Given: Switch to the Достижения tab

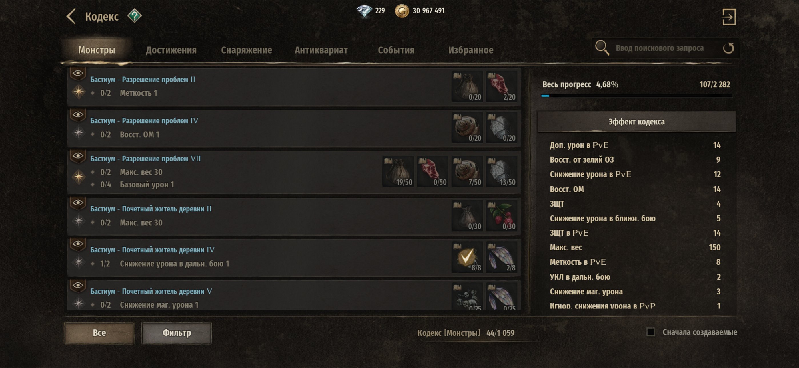Looking at the screenshot, I should coord(171,50).
